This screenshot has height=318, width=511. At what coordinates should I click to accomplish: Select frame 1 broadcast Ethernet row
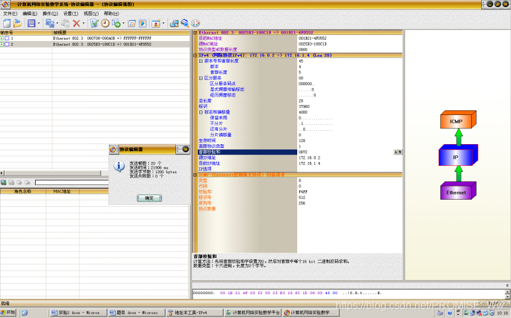pyautogui.click(x=95, y=38)
